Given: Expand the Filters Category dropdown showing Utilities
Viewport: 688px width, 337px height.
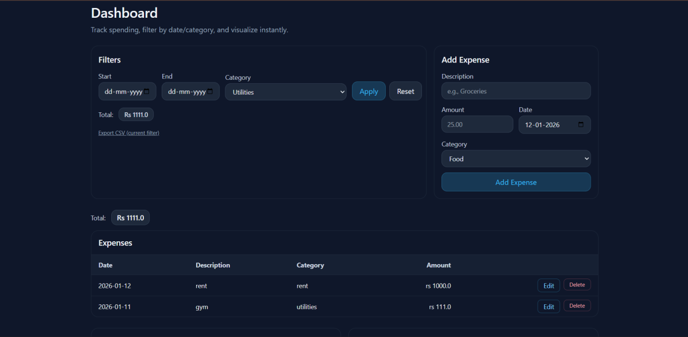Looking at the screenshot, I should pyautogui.click(x=286, y=92).
